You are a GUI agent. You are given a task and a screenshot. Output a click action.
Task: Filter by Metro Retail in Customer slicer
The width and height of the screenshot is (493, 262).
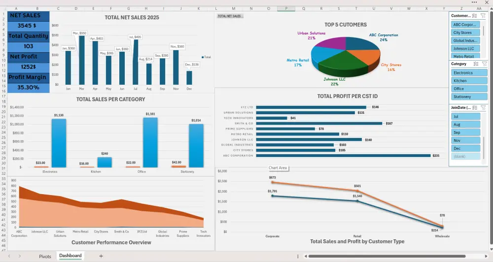pyautogui.click(x=465, y=56)
